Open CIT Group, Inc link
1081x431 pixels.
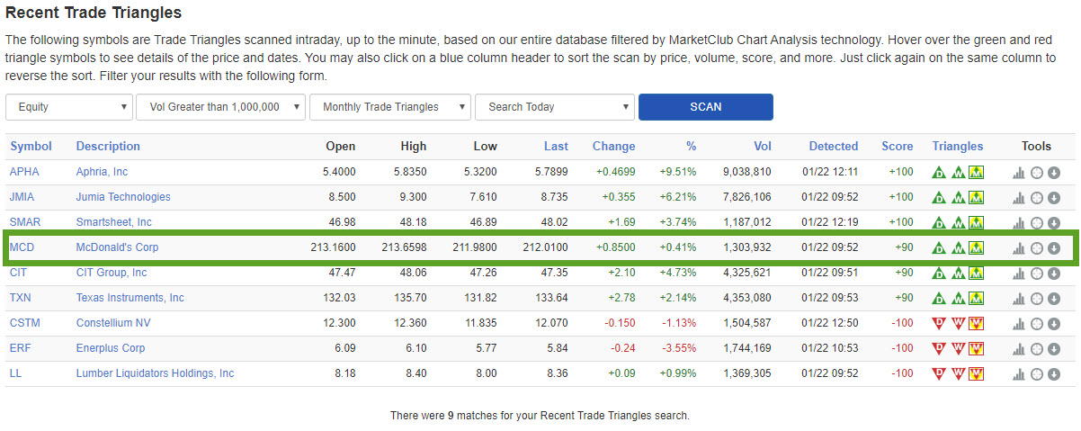pyautogui.click(x=112, y=273)
